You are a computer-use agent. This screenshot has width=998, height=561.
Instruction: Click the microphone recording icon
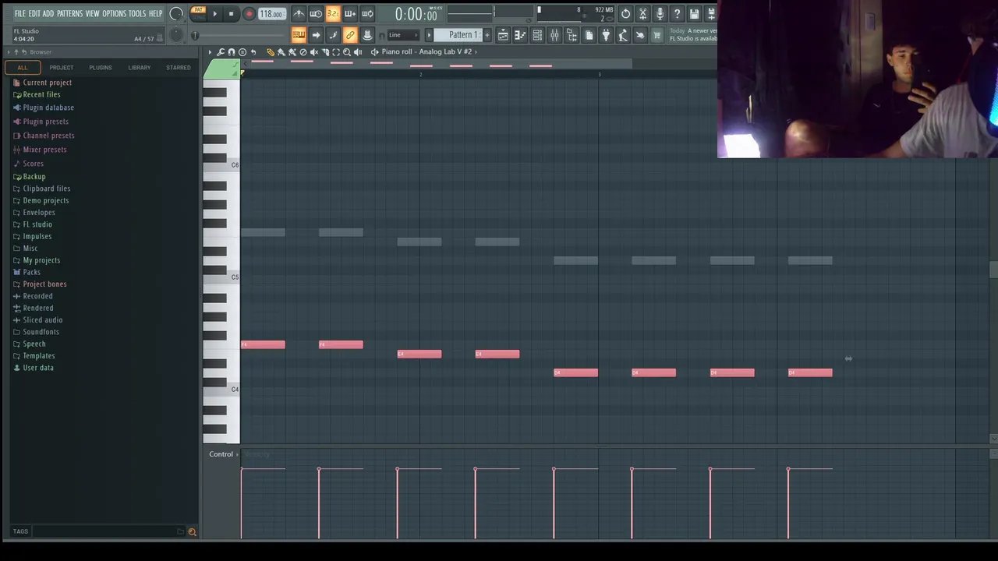660,14
